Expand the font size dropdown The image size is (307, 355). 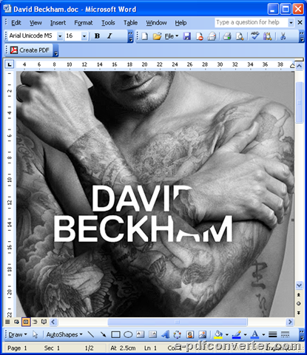click(x=84, y=36)
